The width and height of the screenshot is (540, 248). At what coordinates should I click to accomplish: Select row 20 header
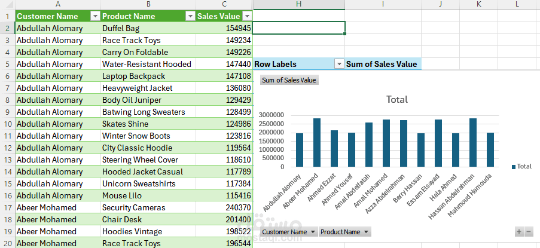7,243
